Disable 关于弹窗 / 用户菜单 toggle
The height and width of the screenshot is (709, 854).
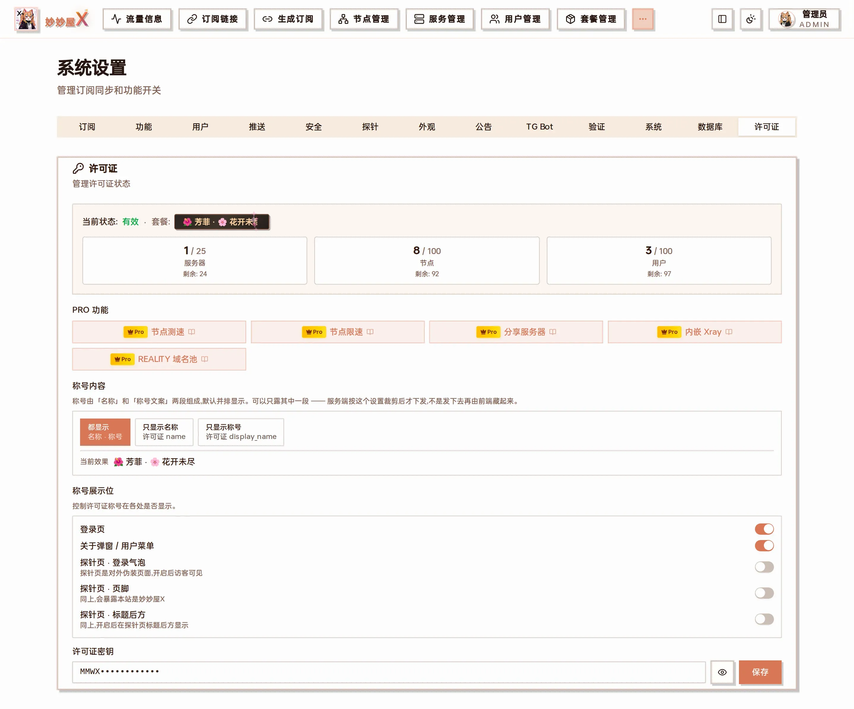[x=764, y=546]
